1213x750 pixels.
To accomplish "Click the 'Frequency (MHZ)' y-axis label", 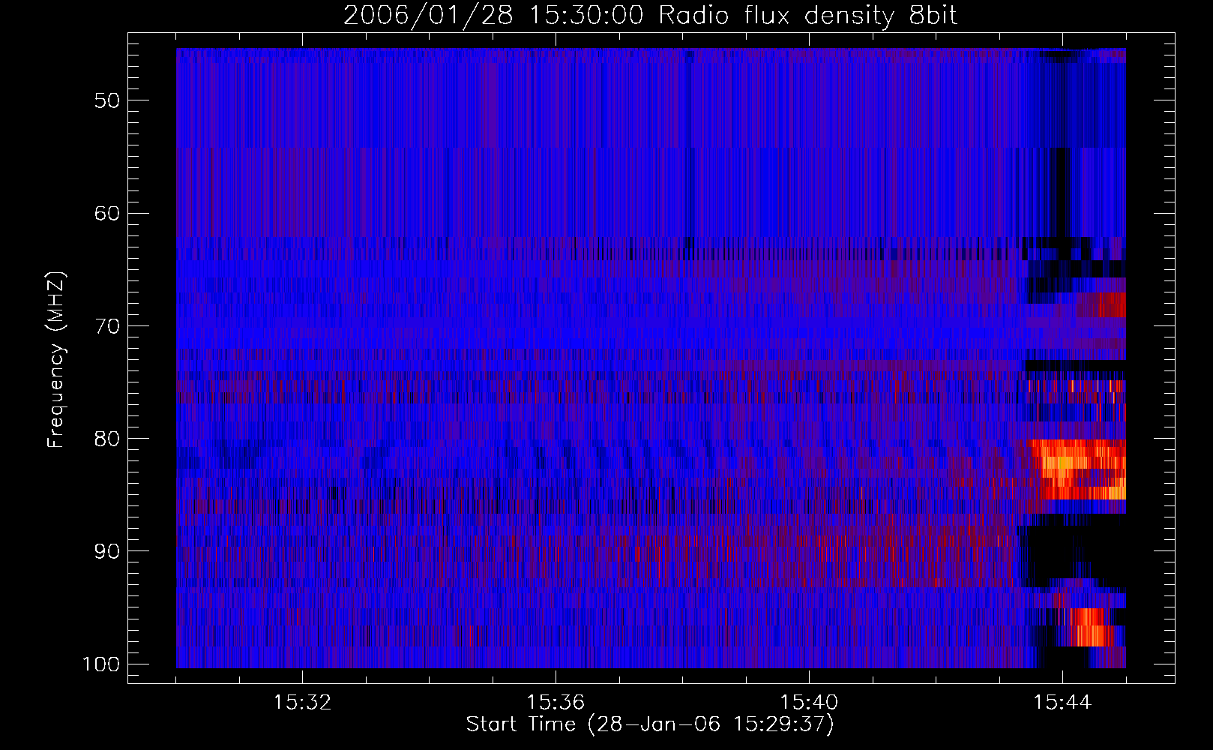I will 56,360.
